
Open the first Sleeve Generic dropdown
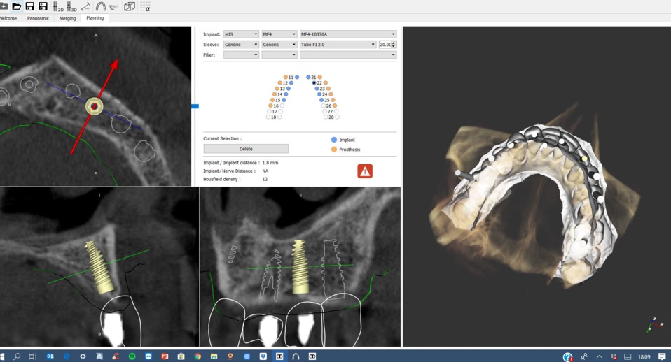241,45
